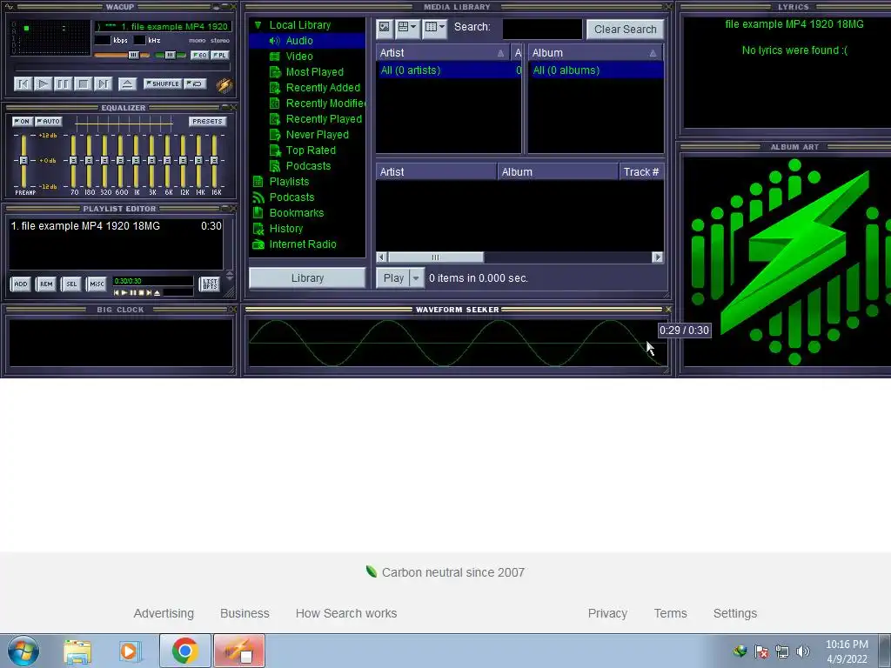Skip to next track in main player
Image resolution: width=891 pixels, height=668 pixels.
tap(103, 84)
